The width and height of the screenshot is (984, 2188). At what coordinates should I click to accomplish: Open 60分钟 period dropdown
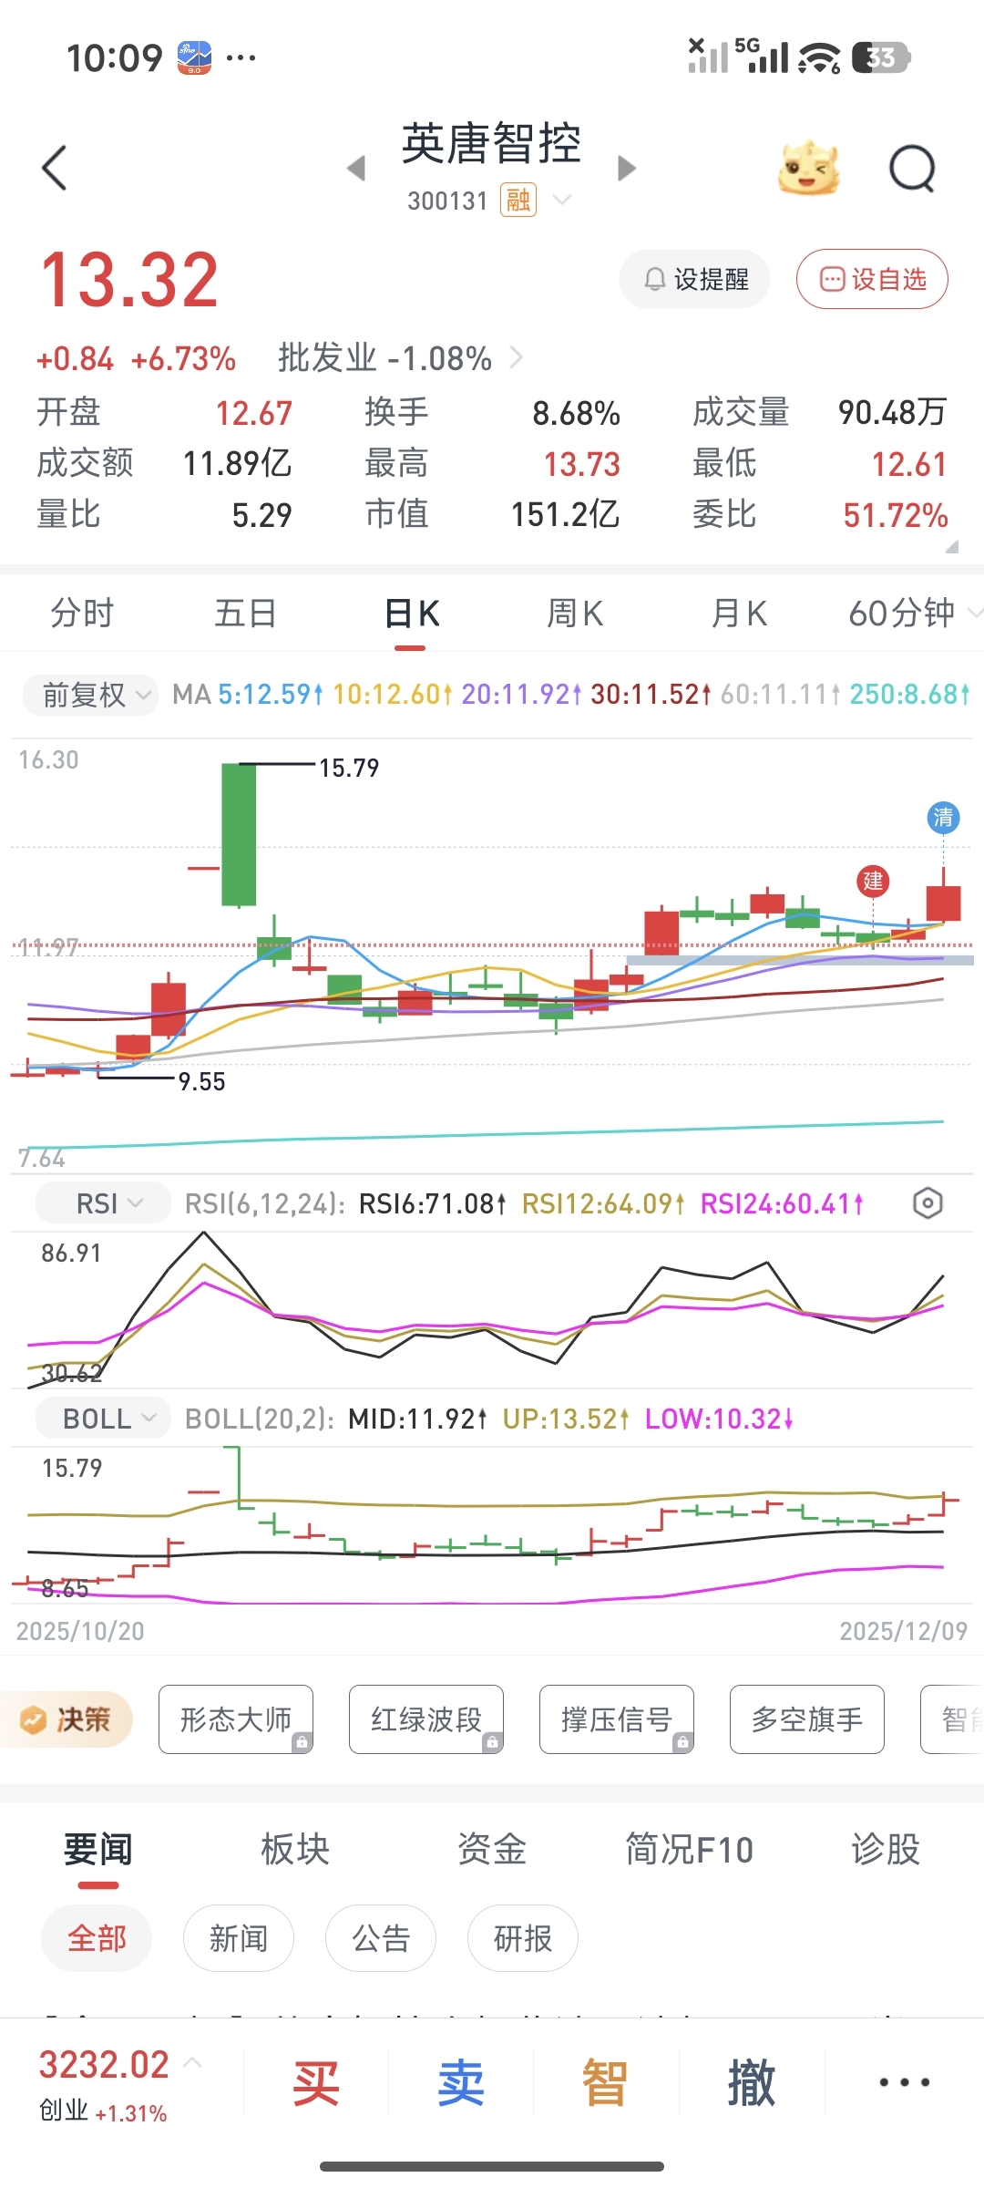tap(914, 614)
